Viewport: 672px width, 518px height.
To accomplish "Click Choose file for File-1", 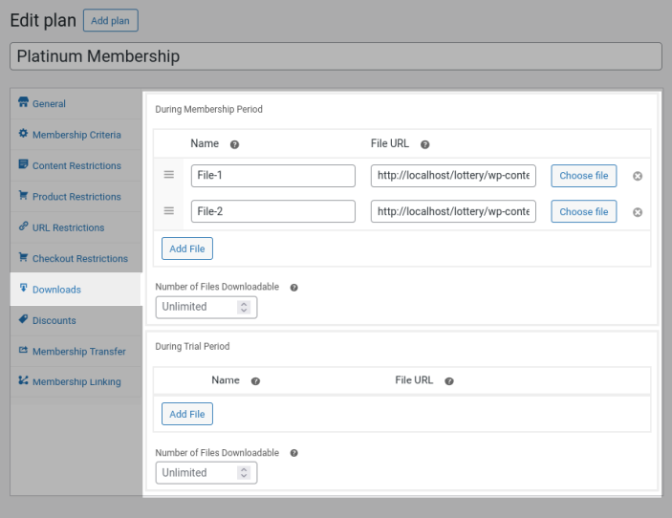I will [583, 176].
